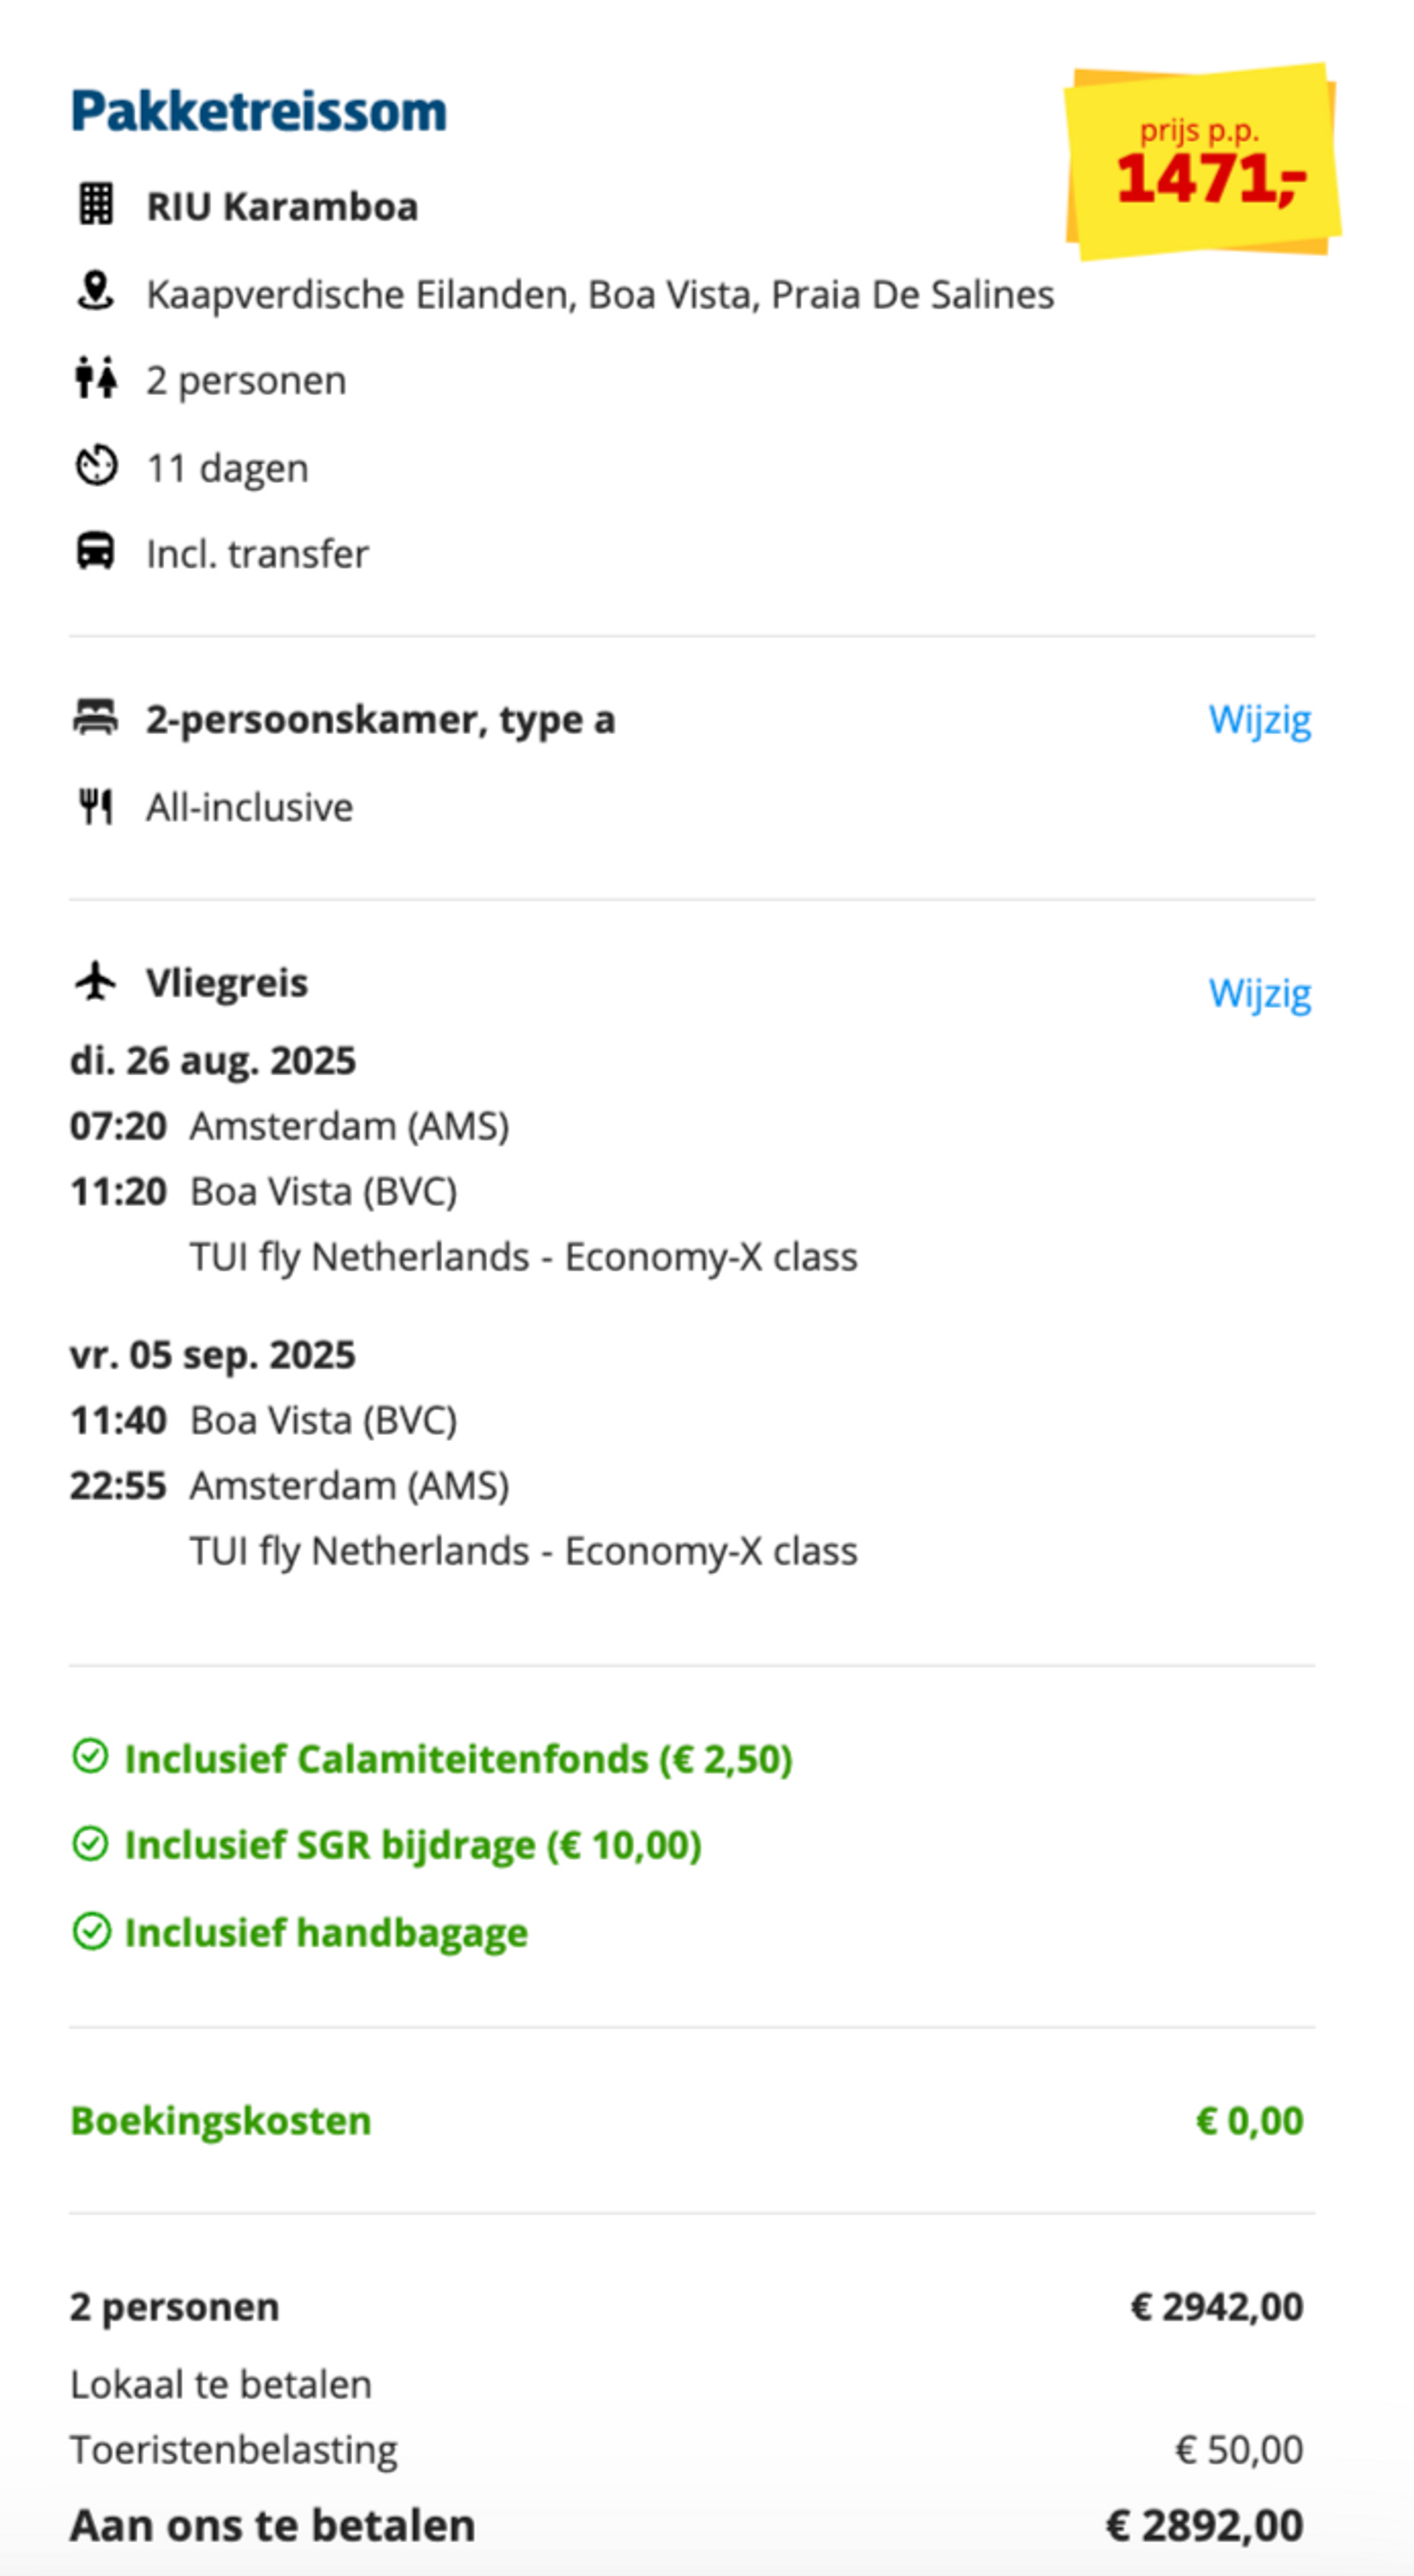Click the airplane icon beside Vliegreis
This screenshot has width=1414, height=2576.
96,981
